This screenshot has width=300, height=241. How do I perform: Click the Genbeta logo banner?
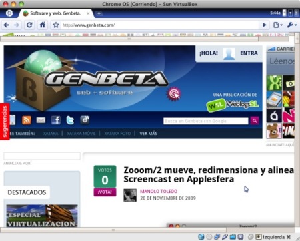[x=107, y=79]
